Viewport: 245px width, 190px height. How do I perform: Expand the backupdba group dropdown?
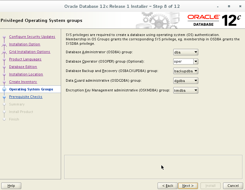pos(185,71)
